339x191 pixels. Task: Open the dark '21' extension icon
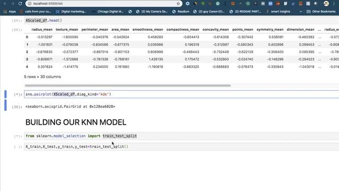(x=255, y=4)
